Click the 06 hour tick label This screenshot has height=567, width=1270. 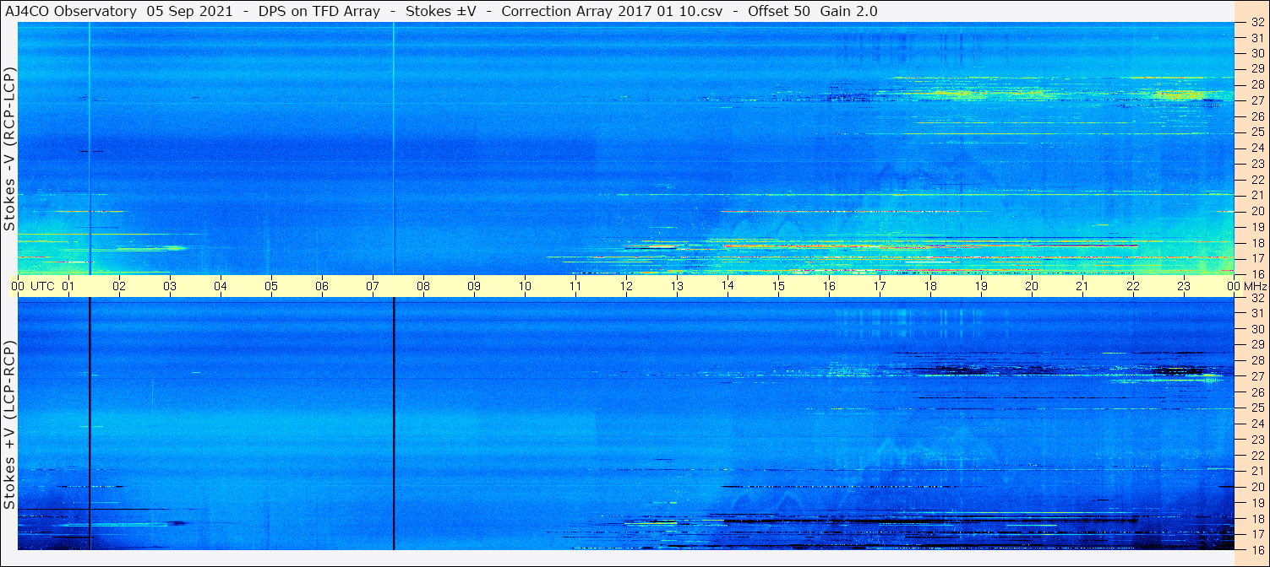(x=322, y=286)
